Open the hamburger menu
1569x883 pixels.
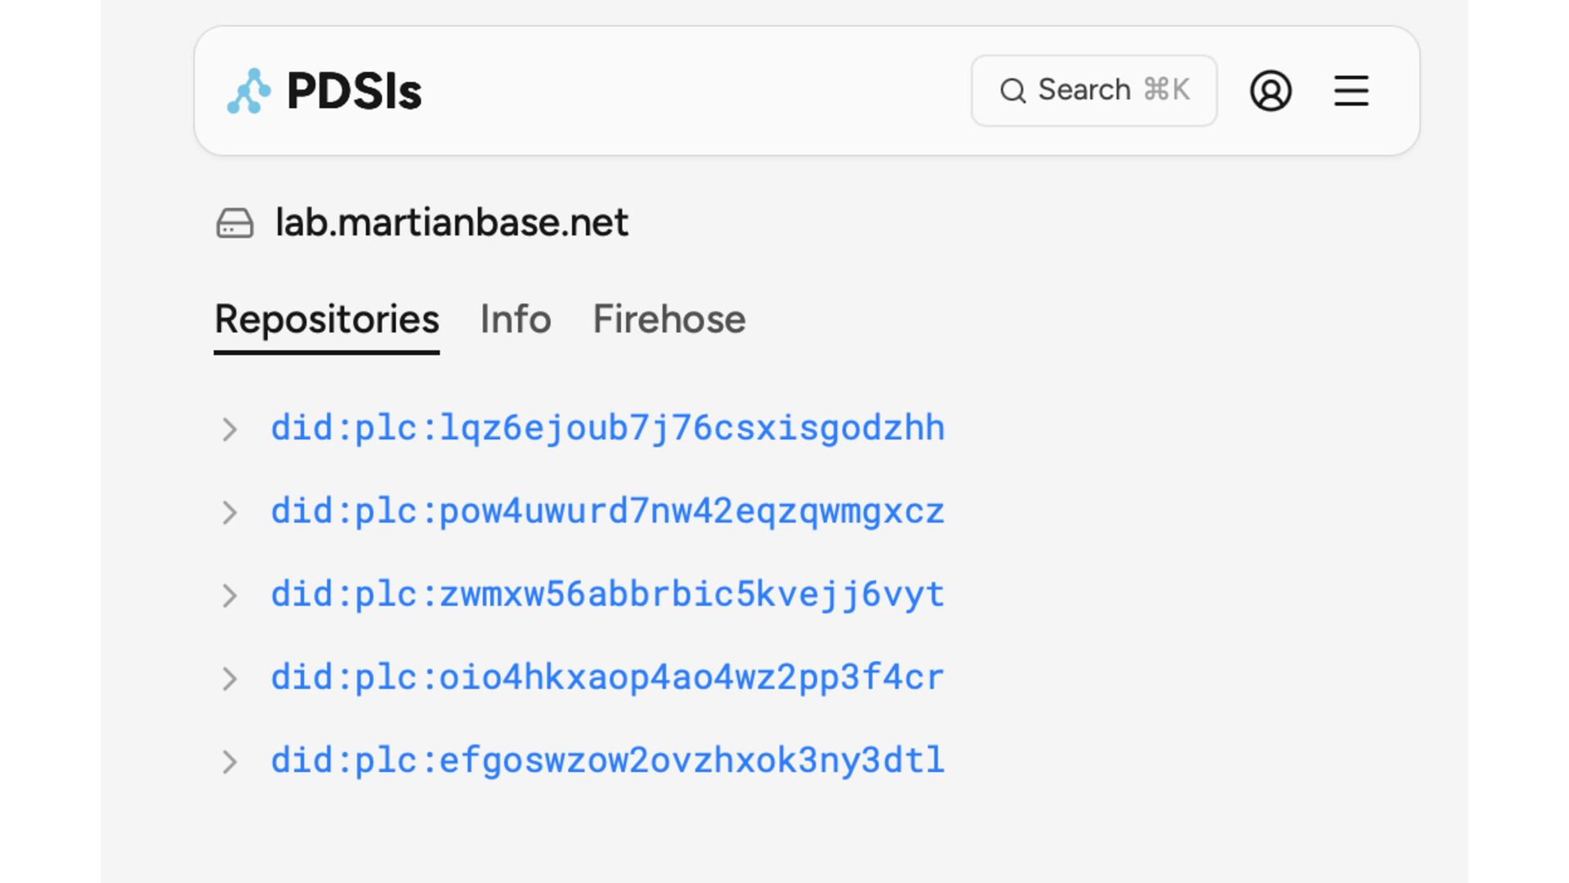[x=1351, y=91]
